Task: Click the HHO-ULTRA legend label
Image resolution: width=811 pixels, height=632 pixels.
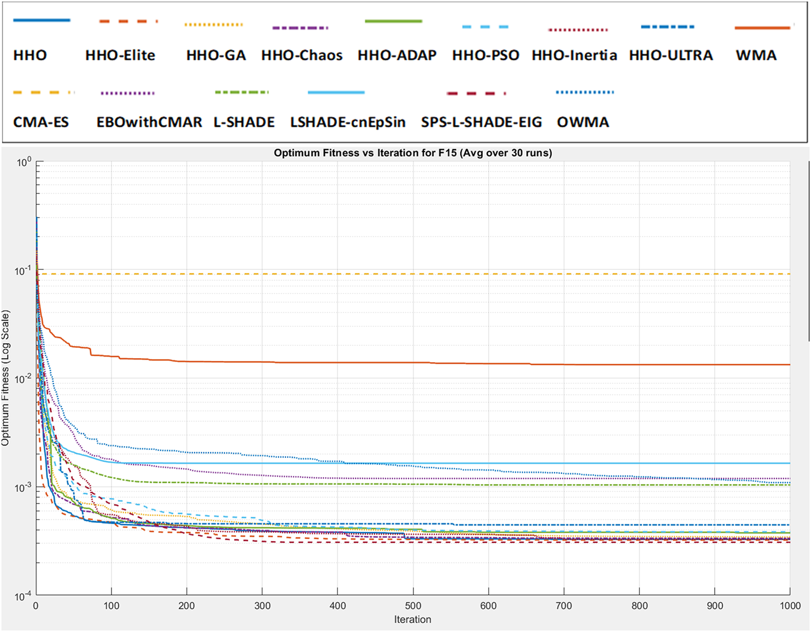Action: pyautogui.click(x=670, y=55)
